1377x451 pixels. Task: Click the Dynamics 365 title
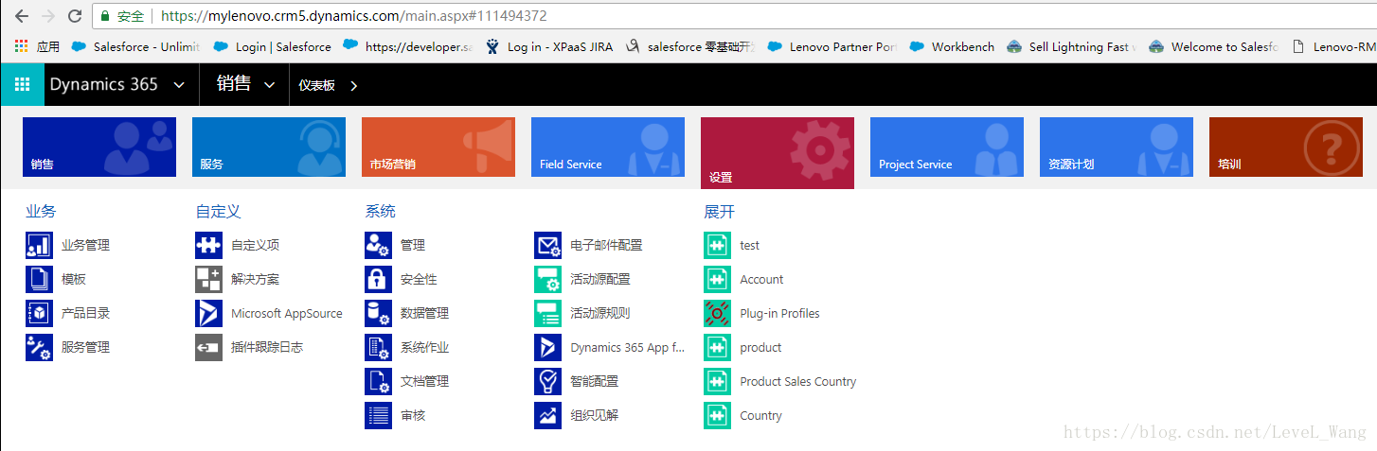[104, 84]
